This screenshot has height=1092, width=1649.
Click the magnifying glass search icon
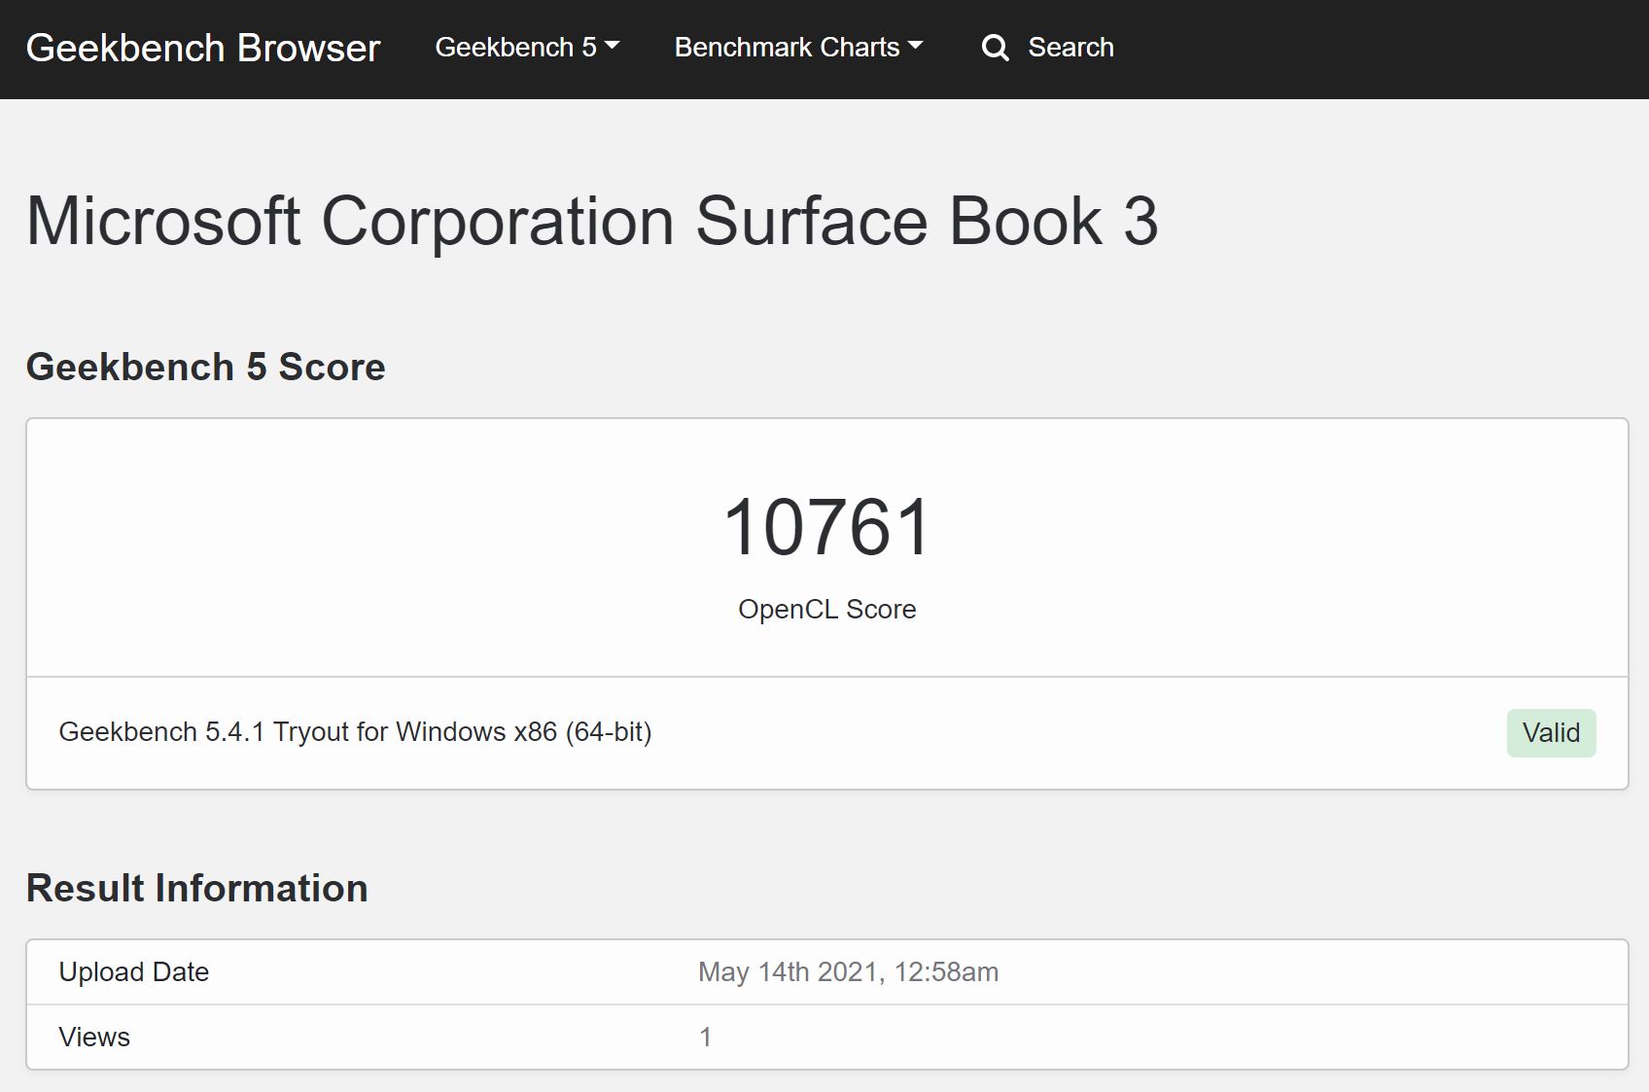coord(995,48)
